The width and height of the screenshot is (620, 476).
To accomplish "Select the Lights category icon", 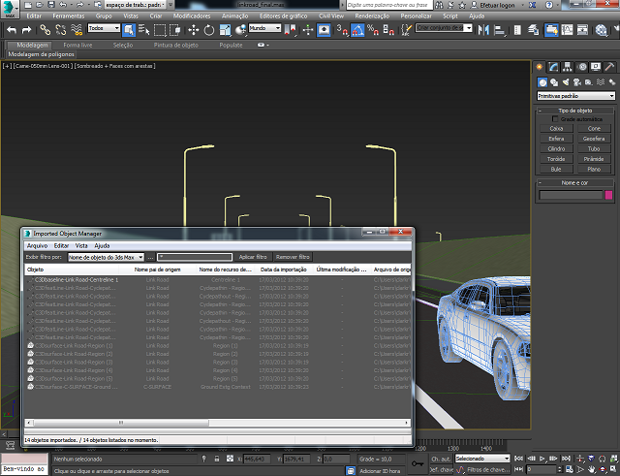I will coord(566,82).
